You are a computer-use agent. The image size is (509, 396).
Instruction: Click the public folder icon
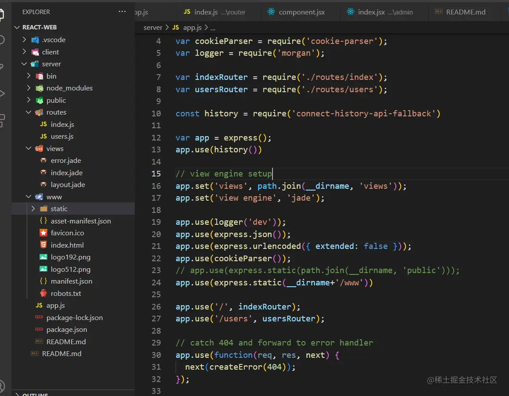[39, 101]
